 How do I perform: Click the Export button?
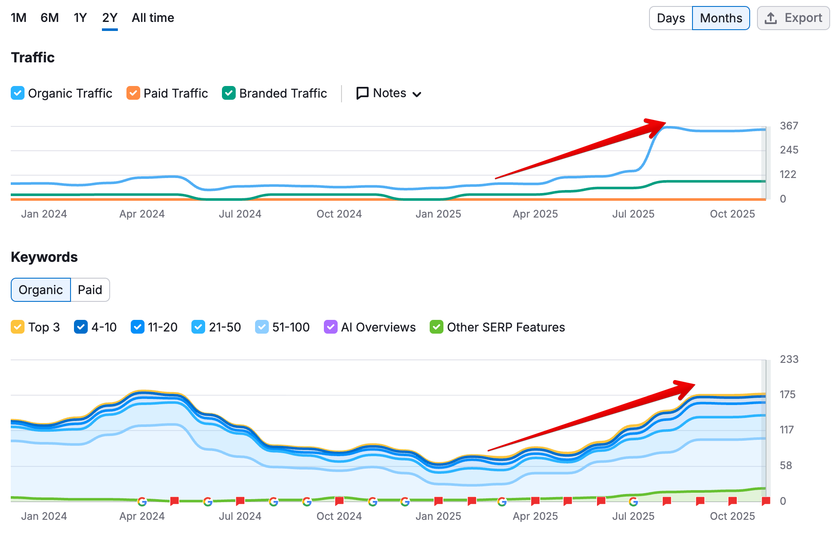pyautogui.click(x=794, y=18)
